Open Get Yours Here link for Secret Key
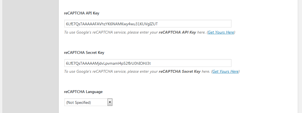302x113 pixels. pos(225,71)
